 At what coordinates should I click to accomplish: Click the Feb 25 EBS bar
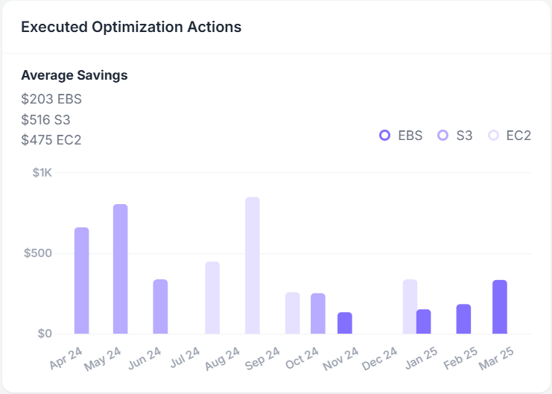463,319
